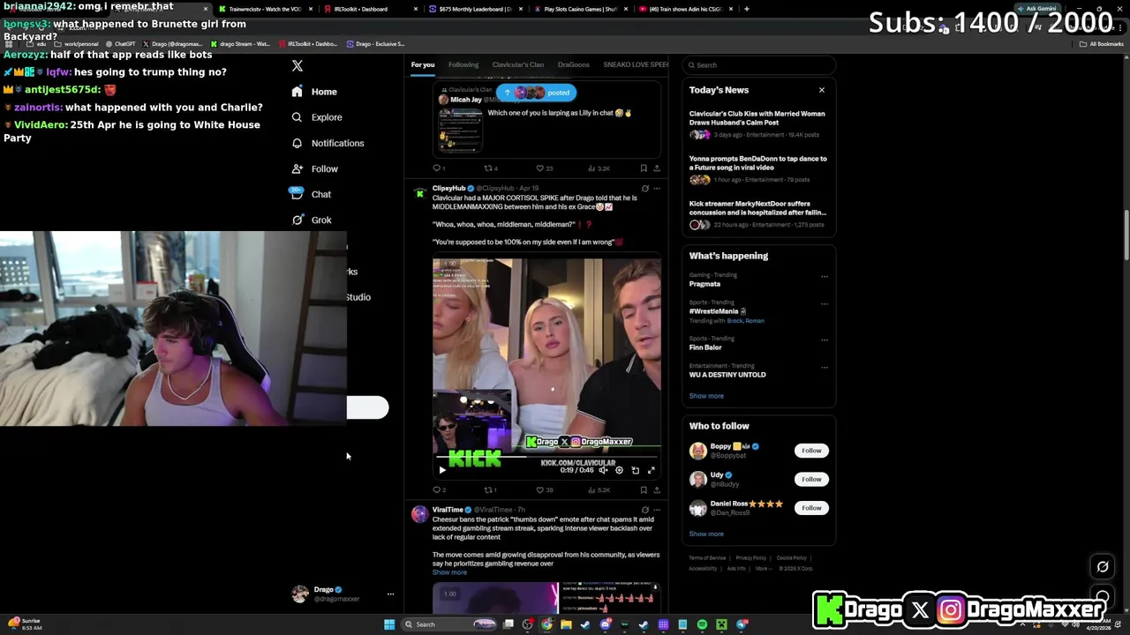
Task: Open the WU A DESTINY UNTOLD trend
Action: tap(727, 375)
